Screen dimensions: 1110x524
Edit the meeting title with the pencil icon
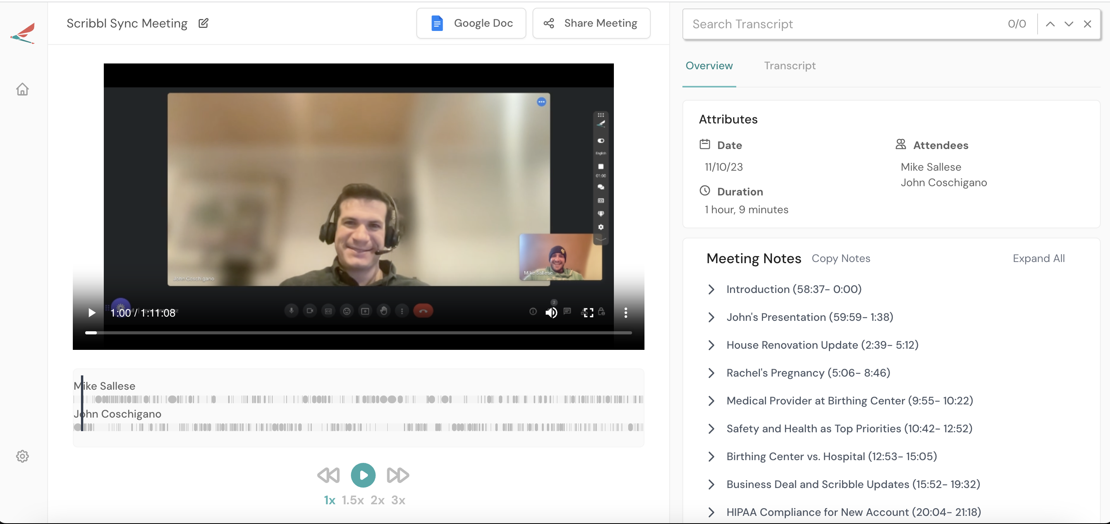pyautogui.click(x=203, y=23)
